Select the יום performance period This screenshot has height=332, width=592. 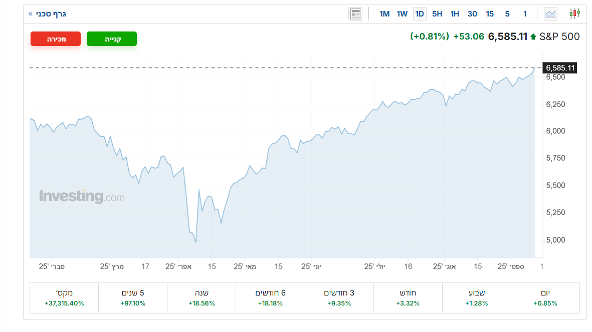545,298
